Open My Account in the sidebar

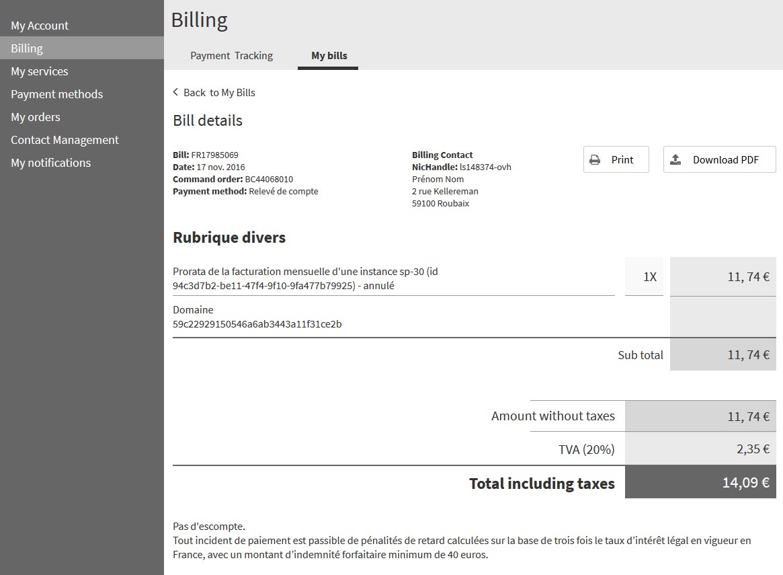click(40, 26)
